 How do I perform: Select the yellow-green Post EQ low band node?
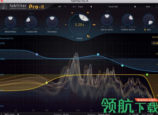point(46,83)
